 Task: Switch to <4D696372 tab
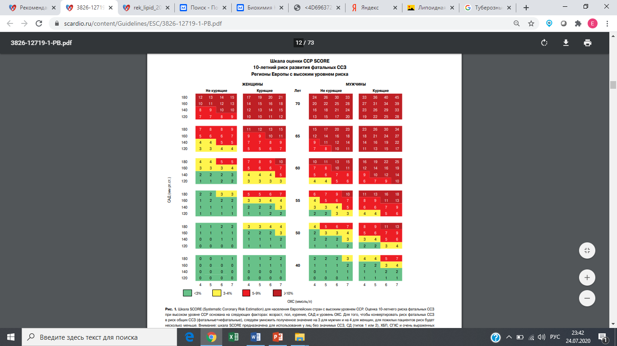(316, 8)
